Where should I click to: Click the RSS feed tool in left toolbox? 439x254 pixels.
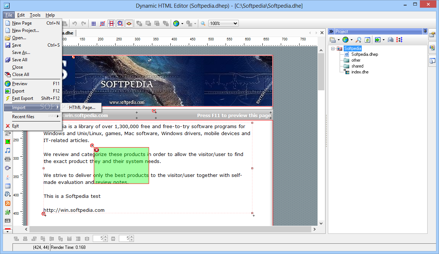(8, 203)
